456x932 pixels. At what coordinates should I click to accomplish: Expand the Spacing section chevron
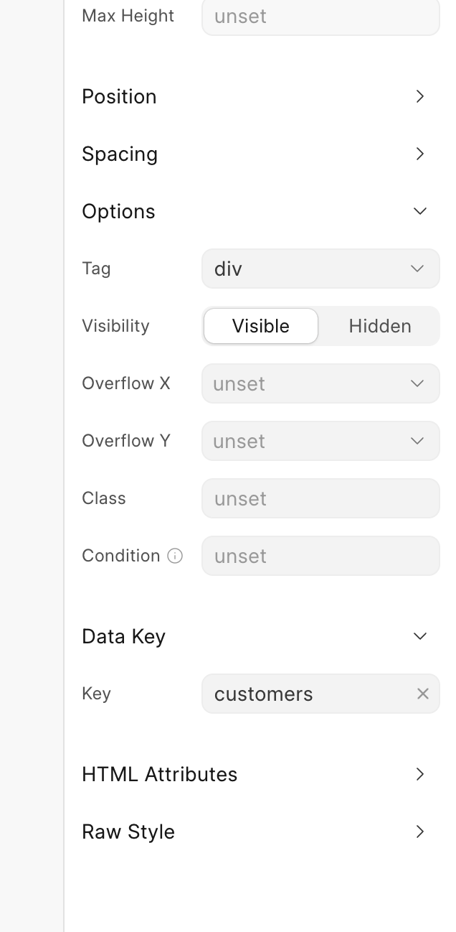point(420,154)
